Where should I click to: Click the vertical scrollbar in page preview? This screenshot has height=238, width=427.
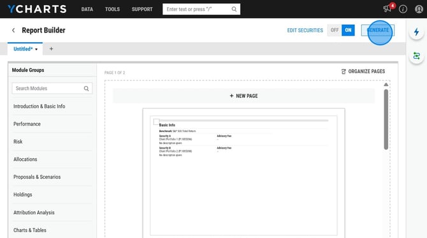tap(386, 119)
